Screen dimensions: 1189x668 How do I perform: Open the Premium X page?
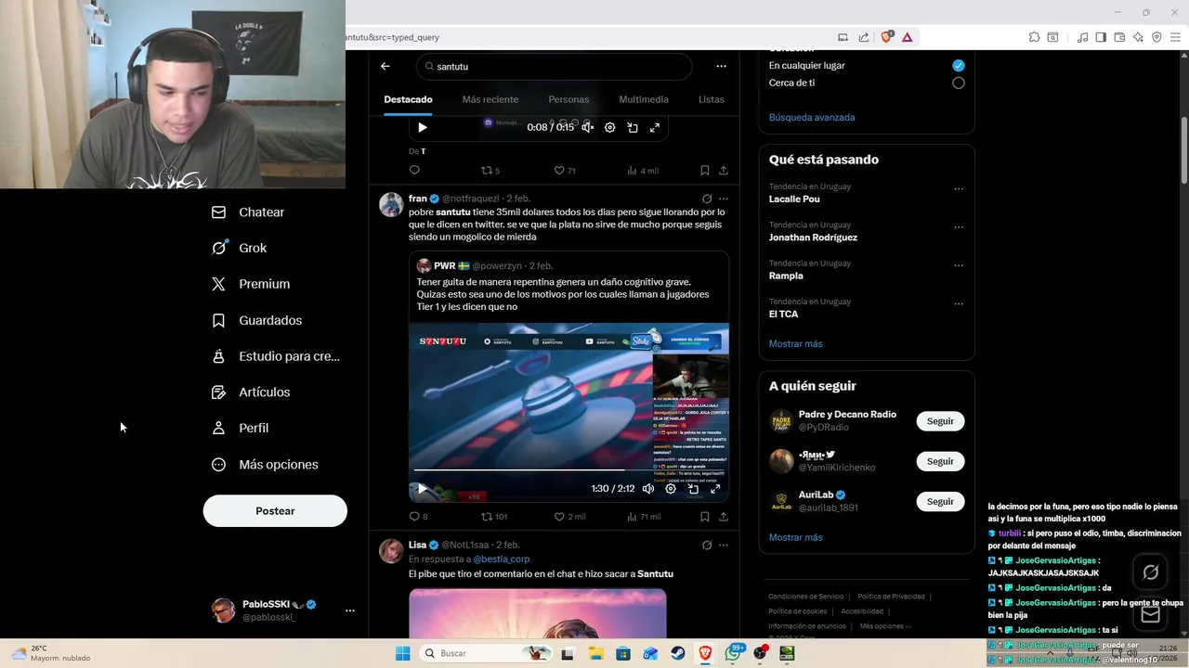click(x=251, y=284)
